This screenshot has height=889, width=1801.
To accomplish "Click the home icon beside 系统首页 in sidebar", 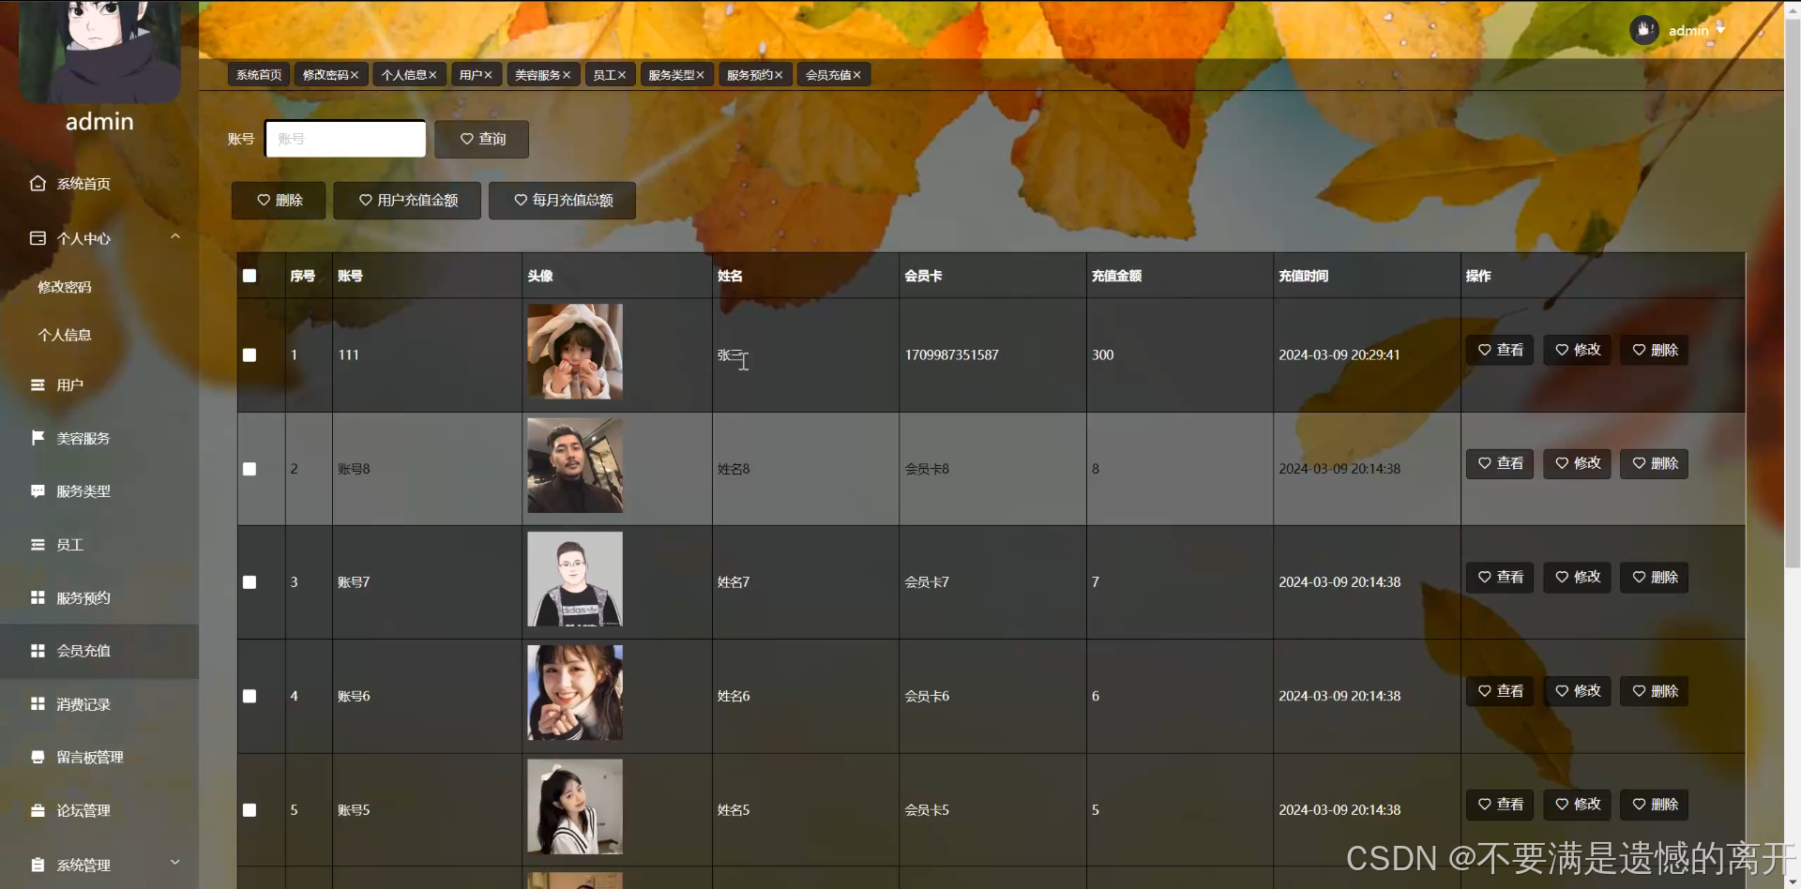I will [x=38, y=184].
